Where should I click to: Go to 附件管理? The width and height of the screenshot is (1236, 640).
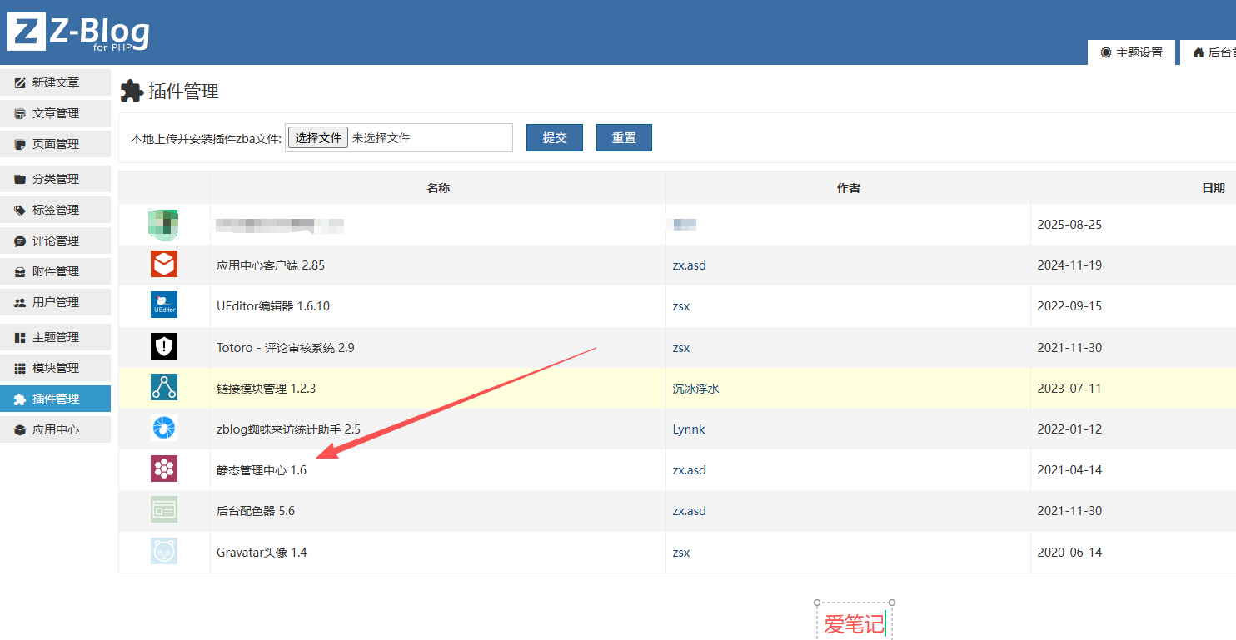click(55, 271)
